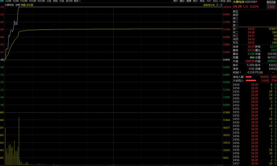Switch to the 30分钟 chart period
277x166 pixels.
point(32,1)
